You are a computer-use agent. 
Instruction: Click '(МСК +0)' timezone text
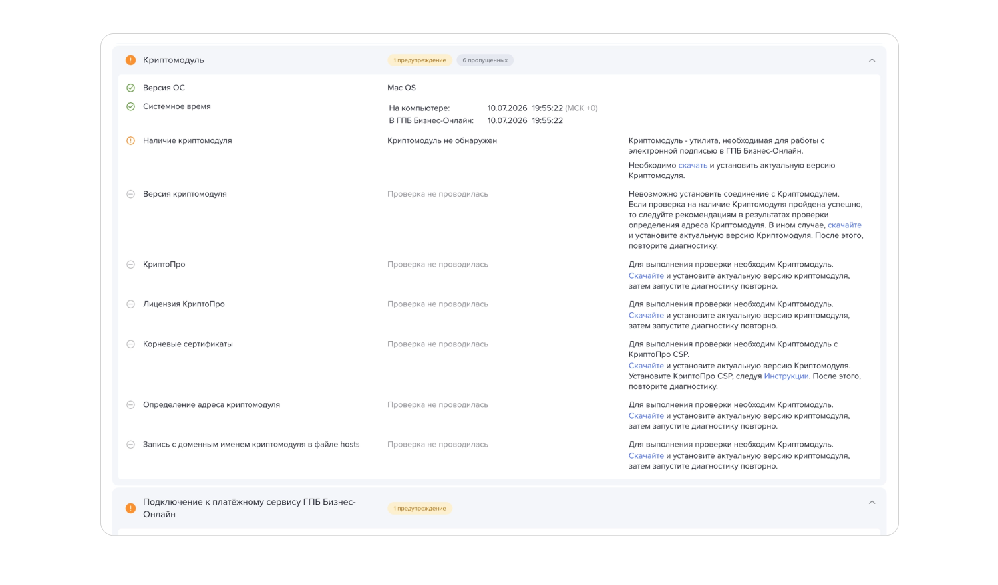(x=582, y=108)
